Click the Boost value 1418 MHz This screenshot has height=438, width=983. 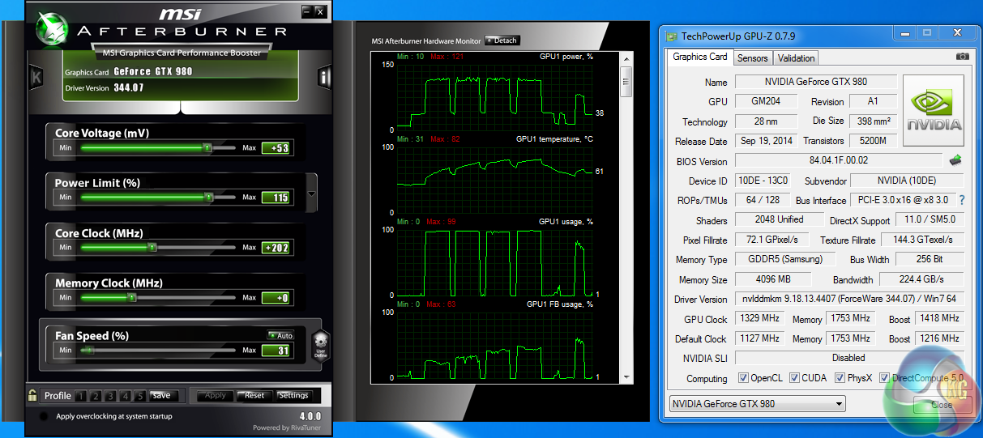point(939,318)
